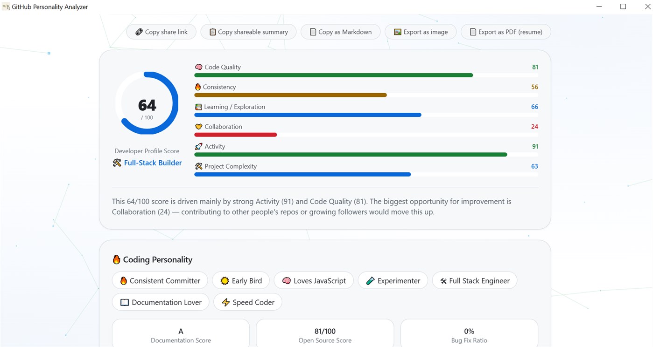Screen dimensions: 653x347
Task: Export as PDF (resume)
Action: coord(506,32)
